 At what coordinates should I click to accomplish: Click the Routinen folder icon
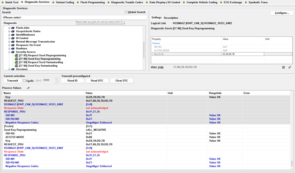(x=13, y=48)
